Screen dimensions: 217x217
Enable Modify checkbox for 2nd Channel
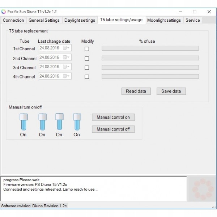click(x=87, y=59)
